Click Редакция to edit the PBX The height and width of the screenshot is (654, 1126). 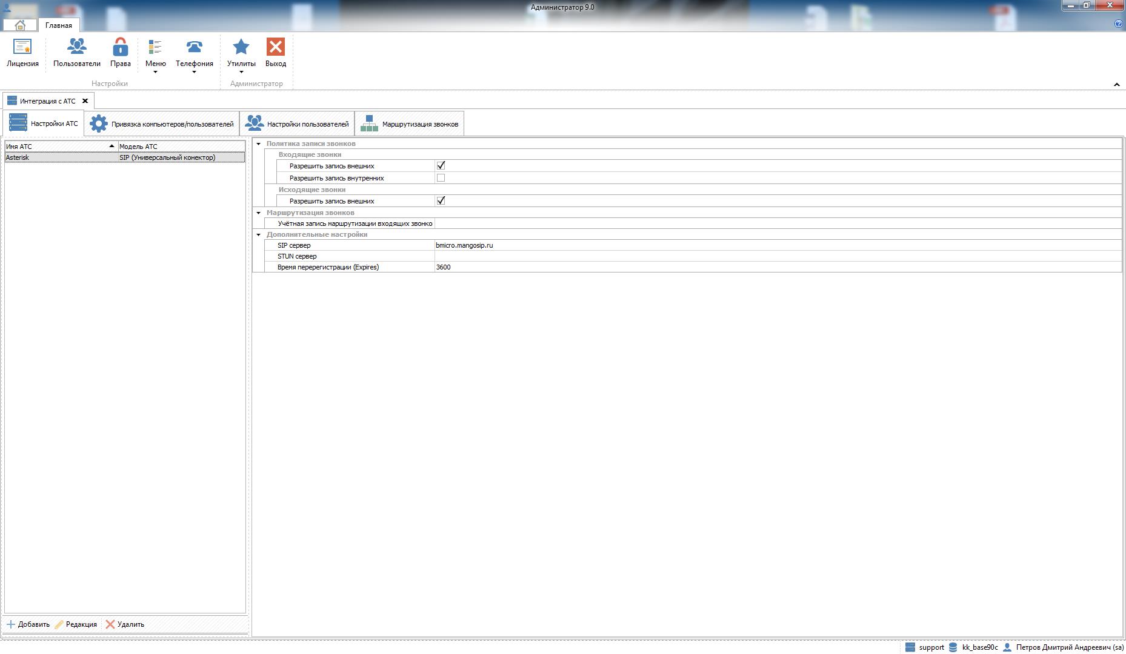(76, 624)
